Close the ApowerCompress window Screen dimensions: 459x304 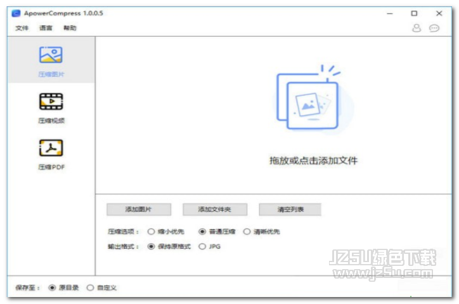(x=439, y=13)
